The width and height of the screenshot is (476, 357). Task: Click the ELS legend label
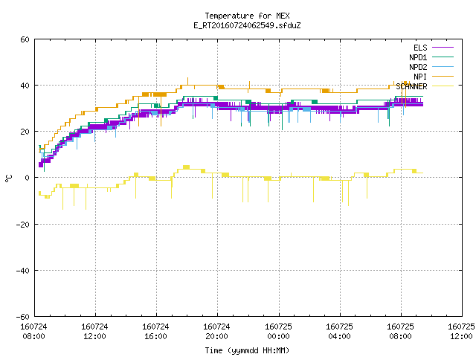pos(420,48)
